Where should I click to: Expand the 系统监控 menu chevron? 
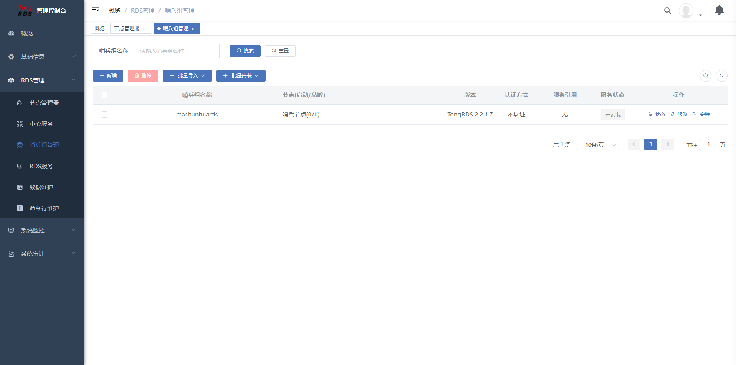pyautogui.click(x=74, y=230)
